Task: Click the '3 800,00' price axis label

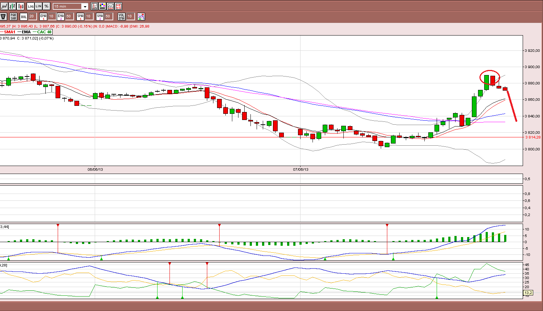Action: [x=533, y=149]
